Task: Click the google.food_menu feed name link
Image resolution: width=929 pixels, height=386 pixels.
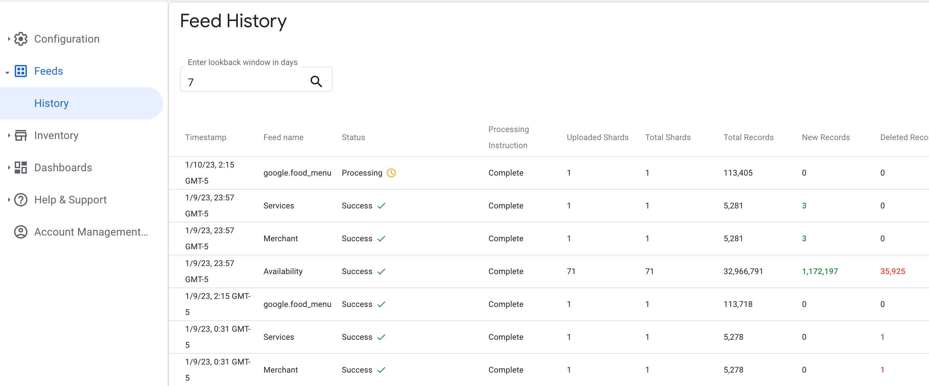Action: point(296,172)
